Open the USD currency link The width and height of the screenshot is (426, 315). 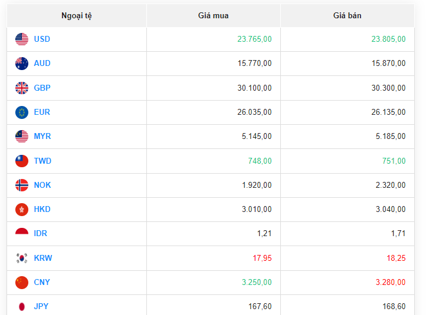click(x=42, y=39)
